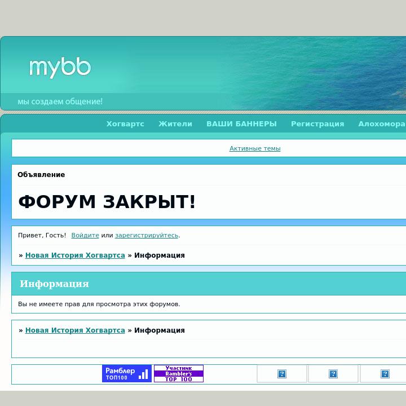Open Новая История Хогвартса breadcrumb above Информация header
The height and width of the screenshot is (406, 406).
click(75, 255)
